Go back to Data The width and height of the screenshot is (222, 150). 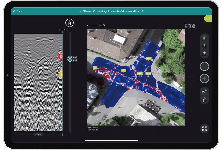tap(18, 11)
